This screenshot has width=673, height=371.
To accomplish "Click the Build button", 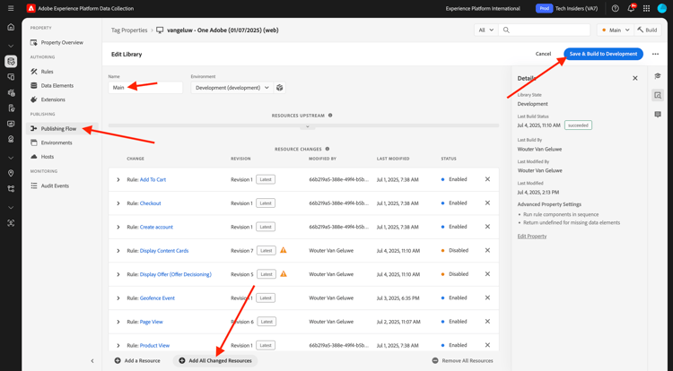I will click(647, 30).
